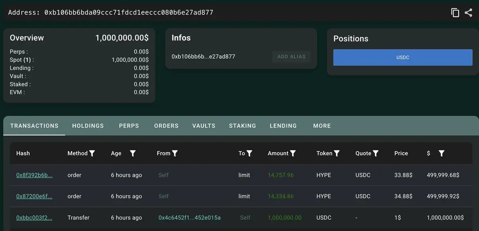Open transaction hash 0x87200e6f
479x231 pixels.
34,196
